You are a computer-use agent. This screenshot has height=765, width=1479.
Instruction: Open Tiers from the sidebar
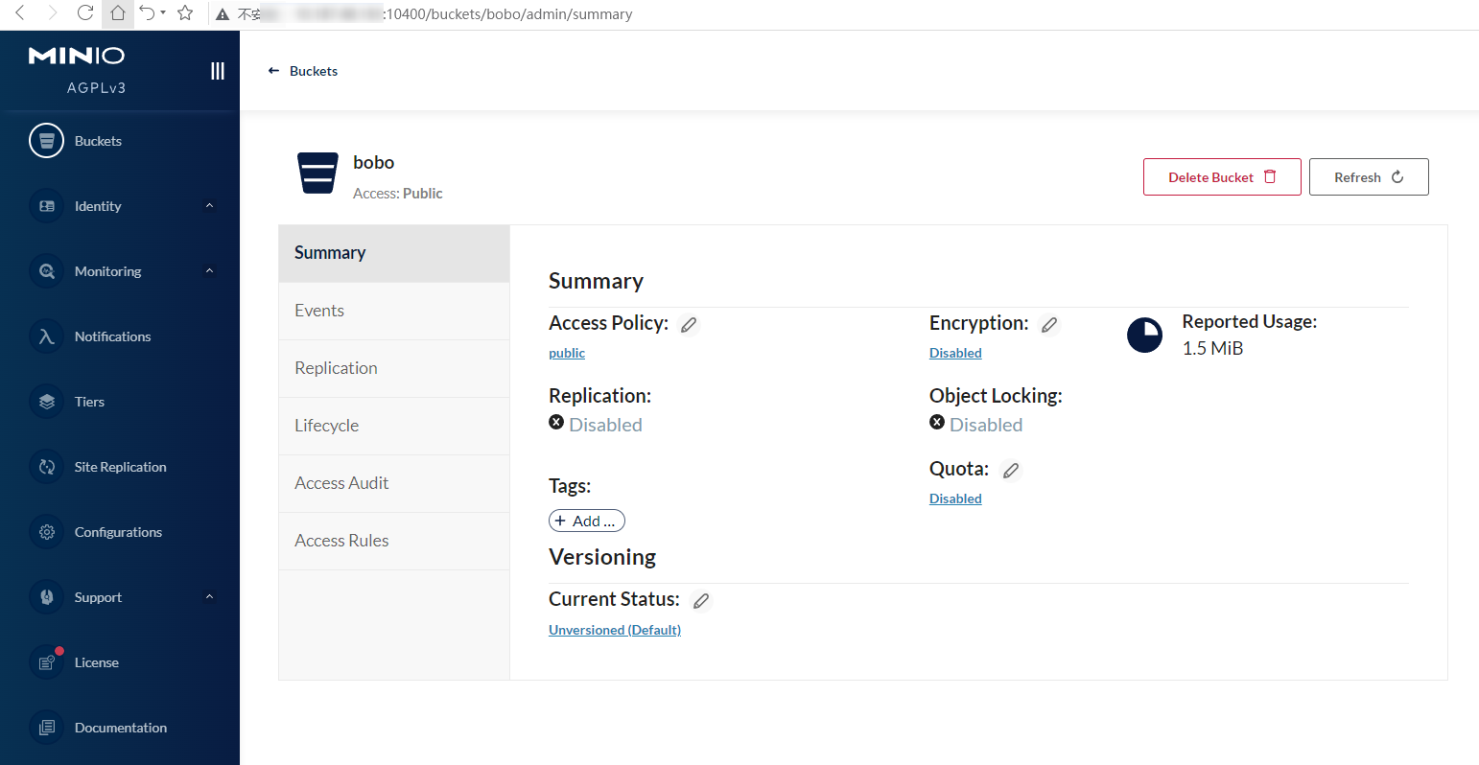(x=89, y=402)
